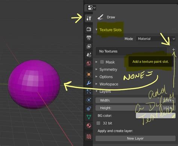Image resolution: width=178 pixels, height=146 pixels.
Task: Open the View Layer properties tab
Action: (x=89, y=46)
